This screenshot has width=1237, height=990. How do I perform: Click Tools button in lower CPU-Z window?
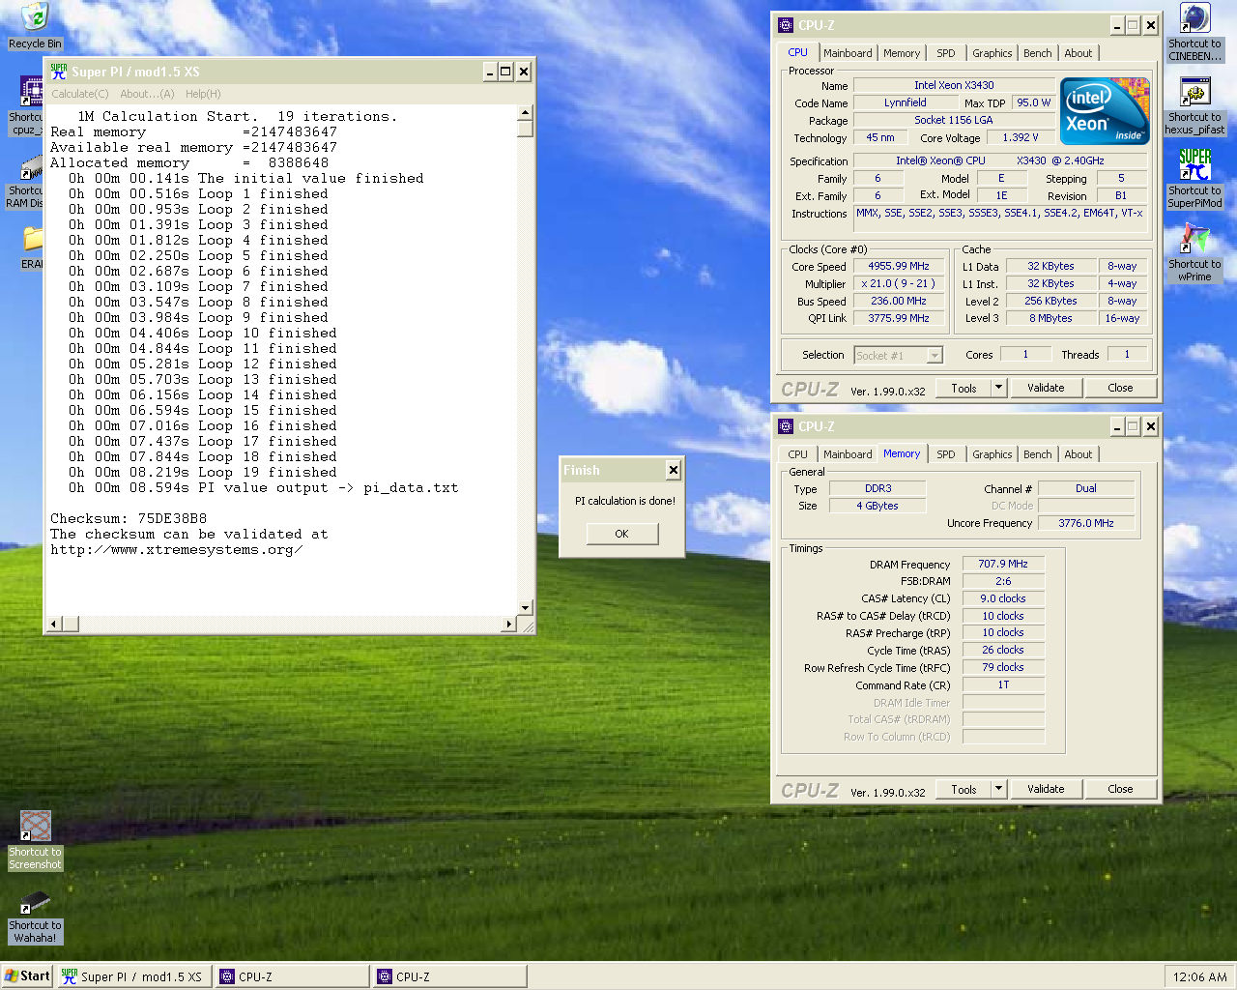(964, 789)
